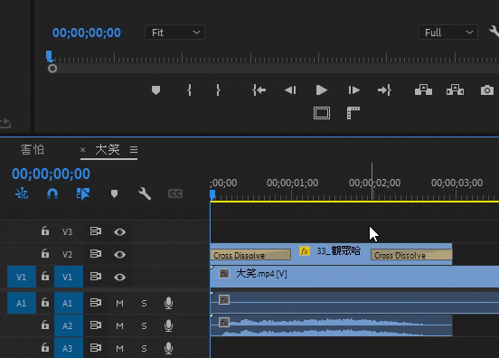
Task: Toggle track lock on V2
Action: (x=45, y=254)
